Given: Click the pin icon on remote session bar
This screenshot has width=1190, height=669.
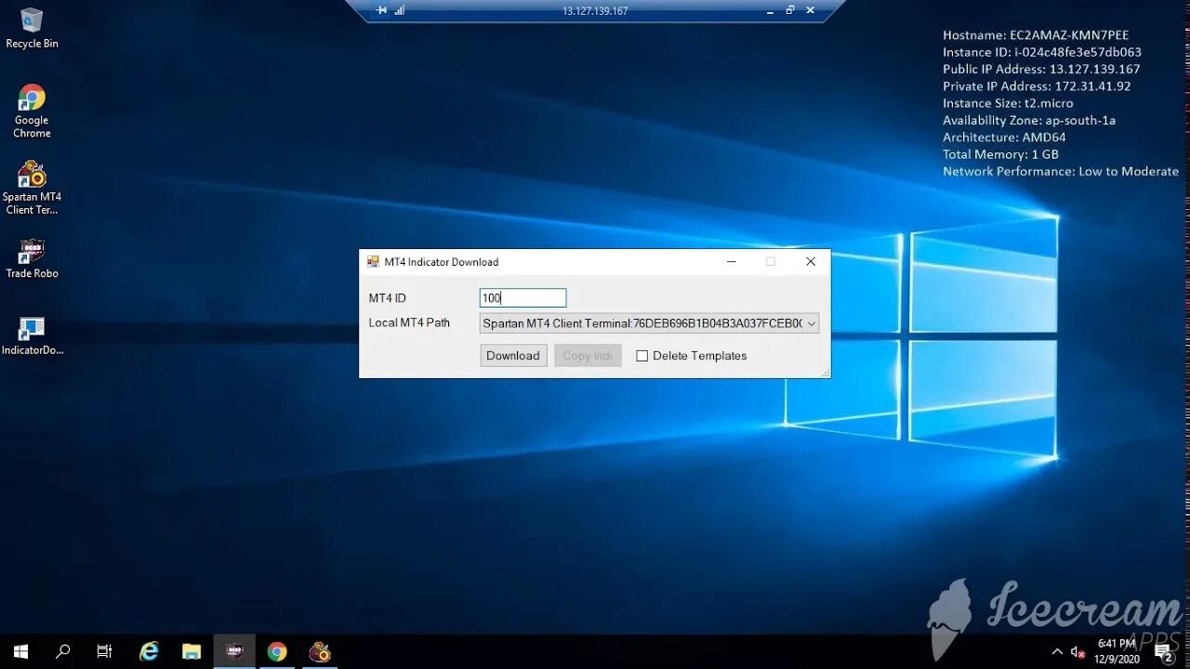Looking at the screenshot, I should pos(381,10).
